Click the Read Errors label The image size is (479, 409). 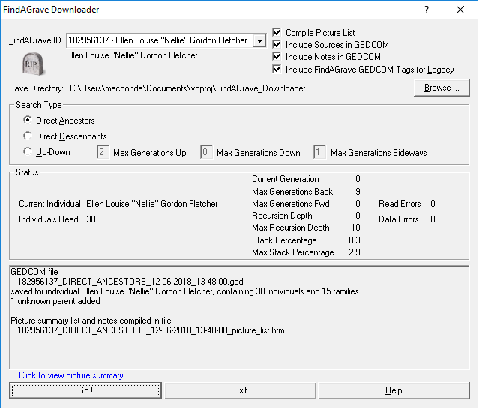click(x=400, y=204)
